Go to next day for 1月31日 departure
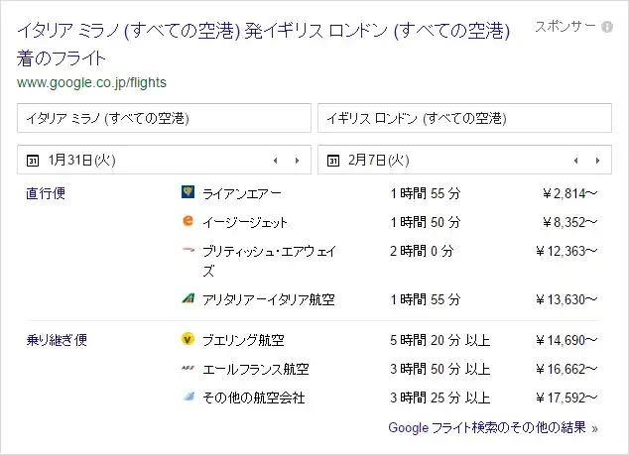The image size is (629, 455). [x=297, y=161]
